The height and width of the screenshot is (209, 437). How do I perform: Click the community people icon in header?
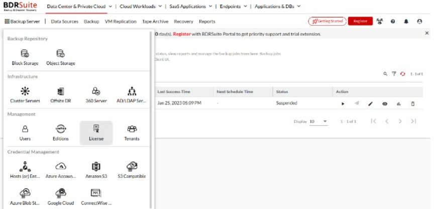click(x=380, y=21)
